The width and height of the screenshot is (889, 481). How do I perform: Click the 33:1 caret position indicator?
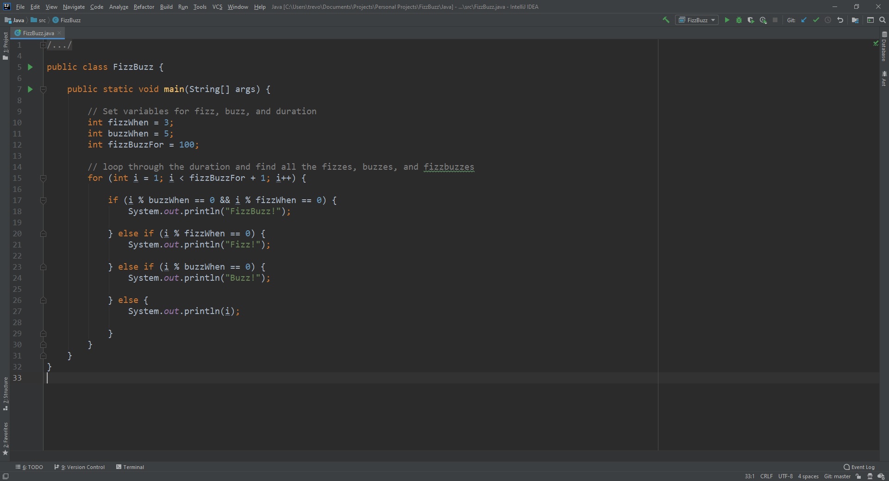pyautogui.click(x=750, y=476)
